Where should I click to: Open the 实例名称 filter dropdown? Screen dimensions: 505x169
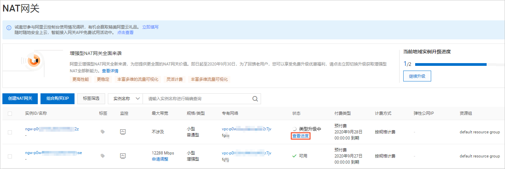pyautogui.click(x=125, y=99)
